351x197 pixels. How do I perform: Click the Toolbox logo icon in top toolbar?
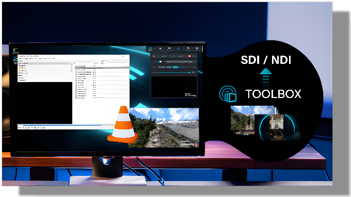coord(150,48)
